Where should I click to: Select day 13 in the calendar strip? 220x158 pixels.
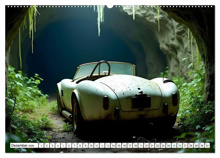(x=108, y=145)
